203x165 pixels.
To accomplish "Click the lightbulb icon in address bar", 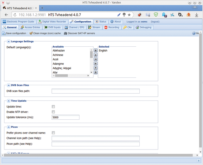I will click(124, 15).
